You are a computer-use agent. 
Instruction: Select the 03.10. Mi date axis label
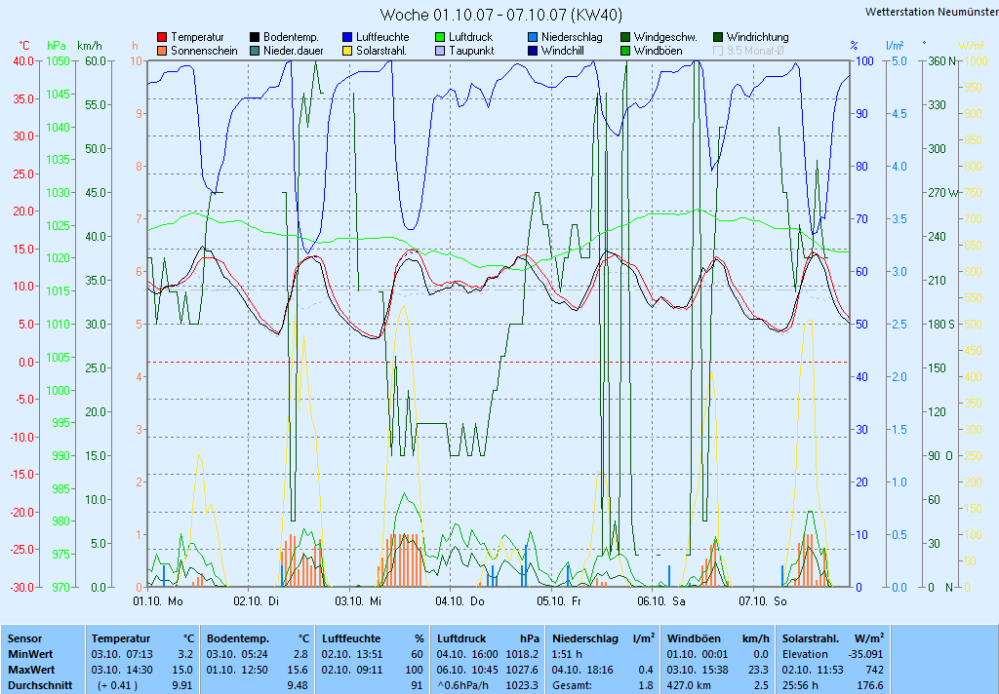(358, 601)
